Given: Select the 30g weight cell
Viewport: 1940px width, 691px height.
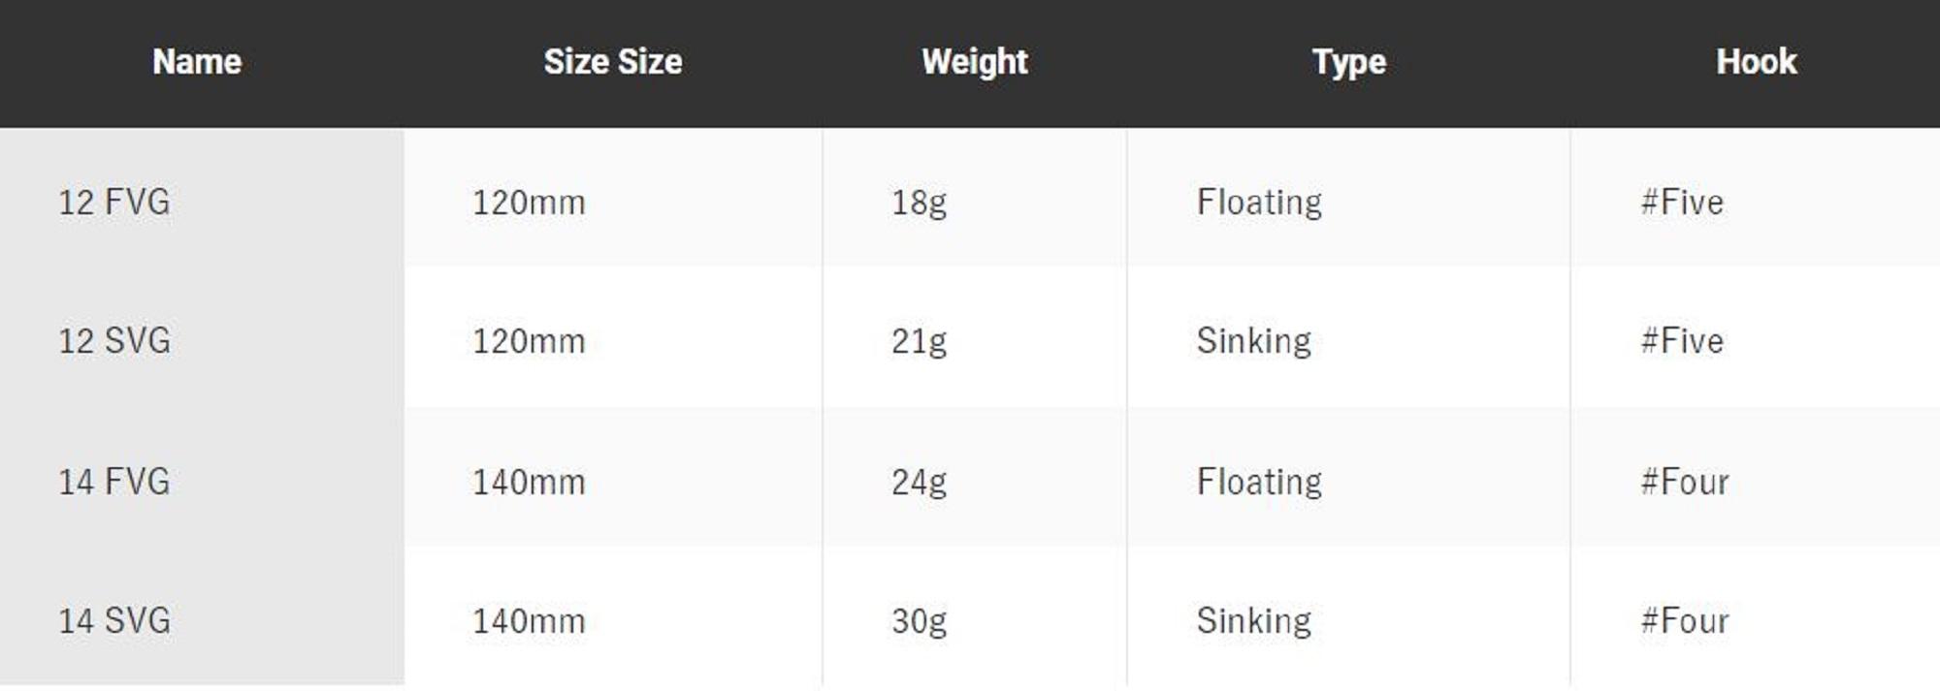Looking at the screenshot, I should click(919, 620).
